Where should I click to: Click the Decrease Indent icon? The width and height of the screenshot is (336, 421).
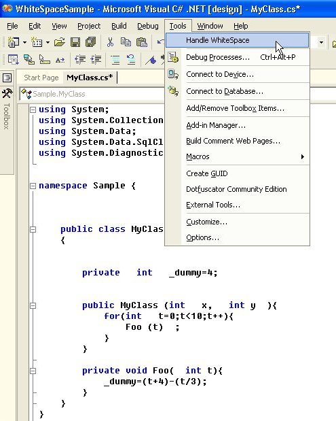[x=80, y=59]
